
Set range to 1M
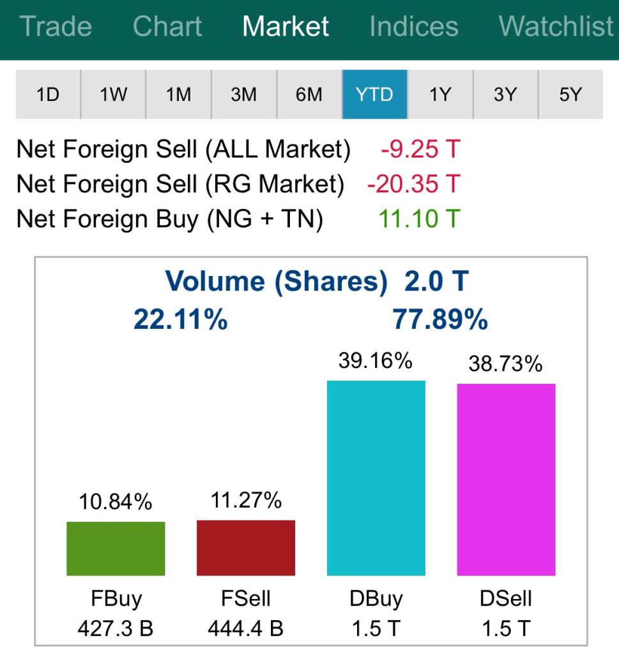(178, 95)
